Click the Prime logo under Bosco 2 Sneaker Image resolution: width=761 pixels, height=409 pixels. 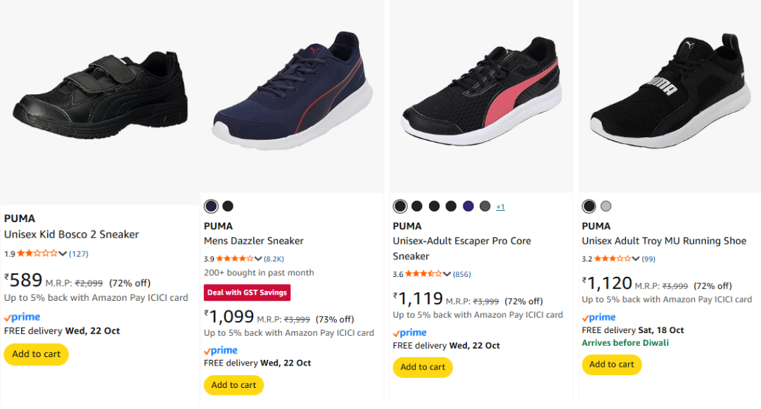tap(22, 317)
